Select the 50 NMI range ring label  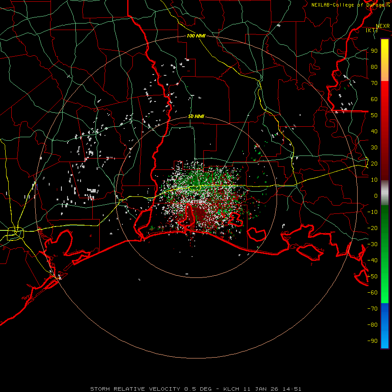(x=196, y=116)
